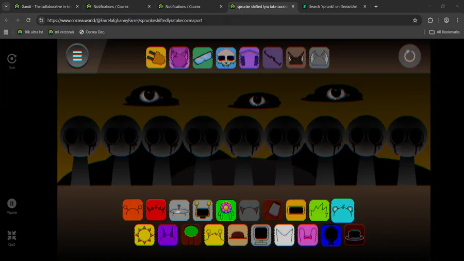Pause the project with the Pause button
Viewport: 464px width, 261px height.
(x=12, y=206)
